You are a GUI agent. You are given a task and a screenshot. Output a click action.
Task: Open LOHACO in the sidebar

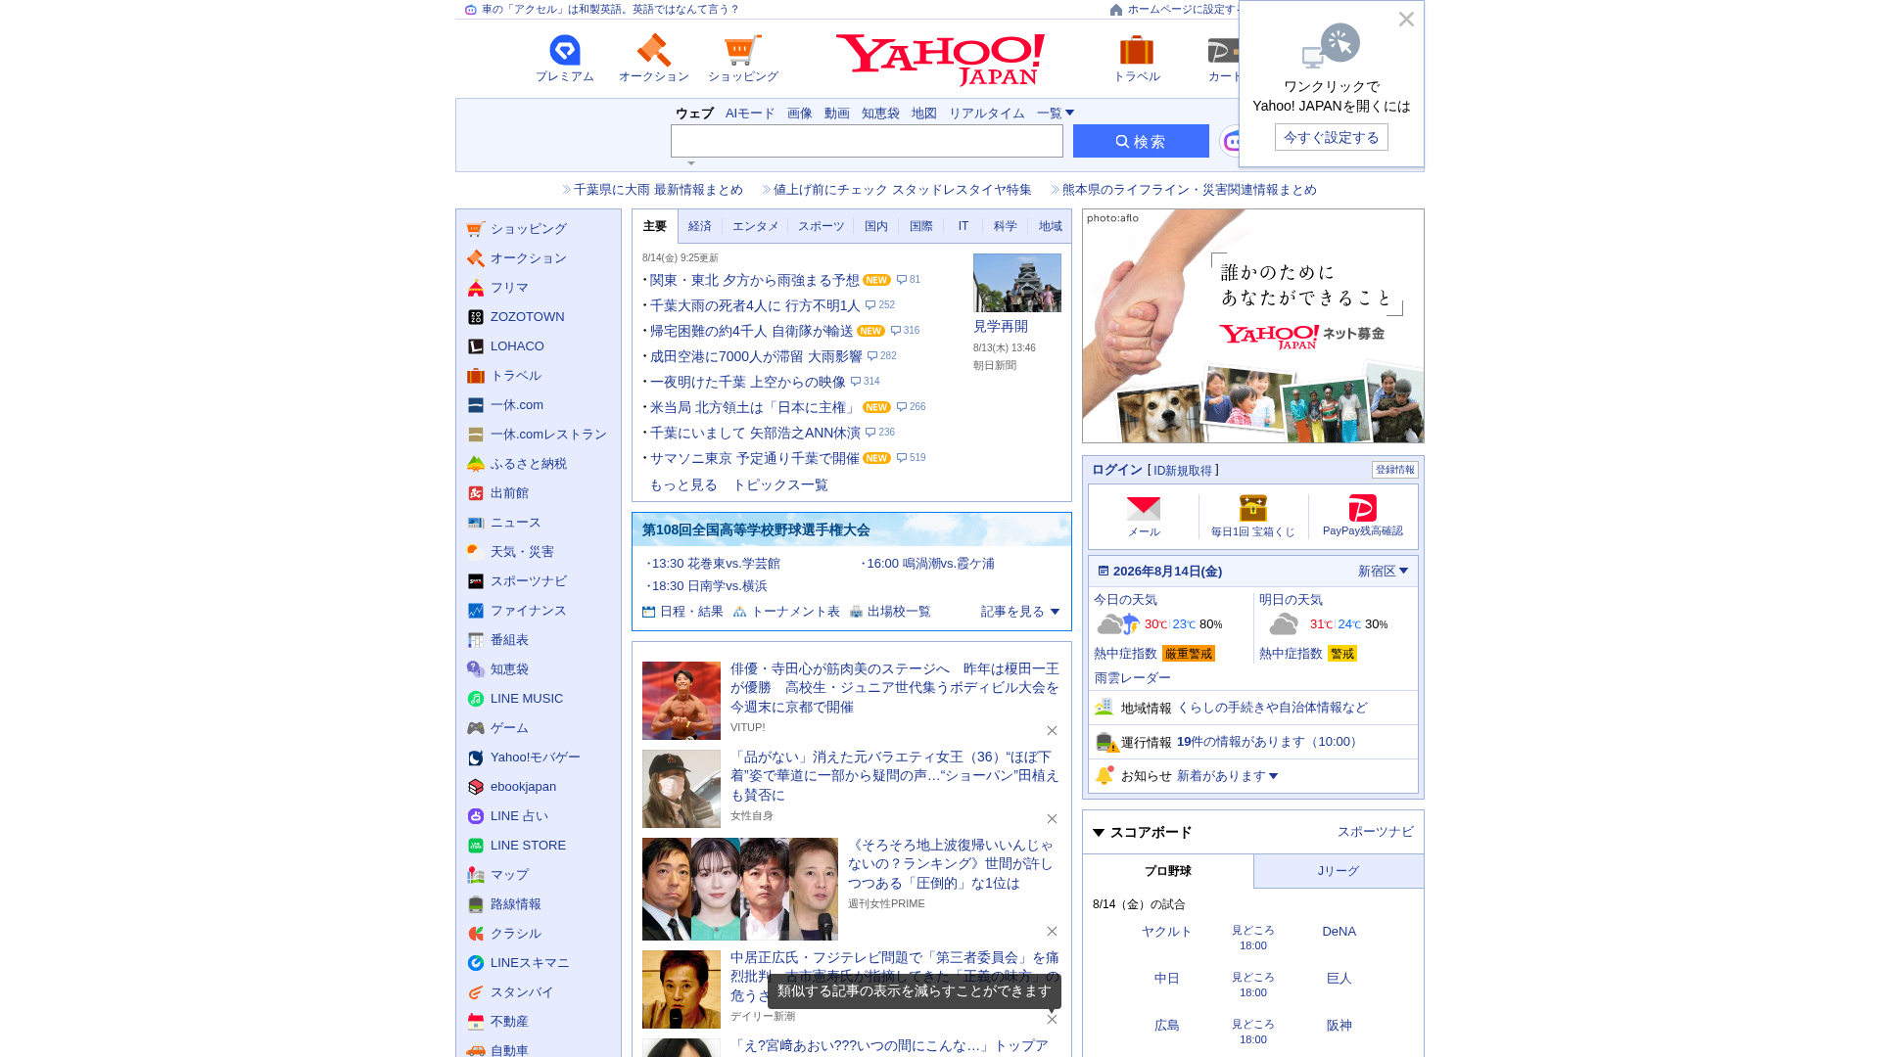[517, 346]
